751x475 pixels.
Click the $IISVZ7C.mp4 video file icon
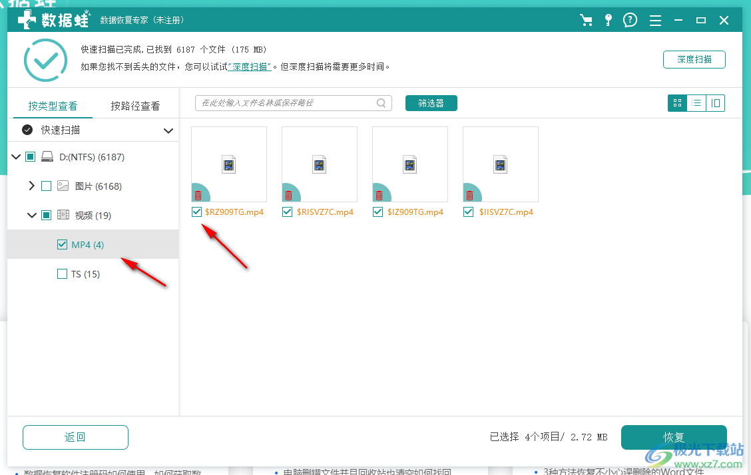pyautogui.click(x=501, y=164)
